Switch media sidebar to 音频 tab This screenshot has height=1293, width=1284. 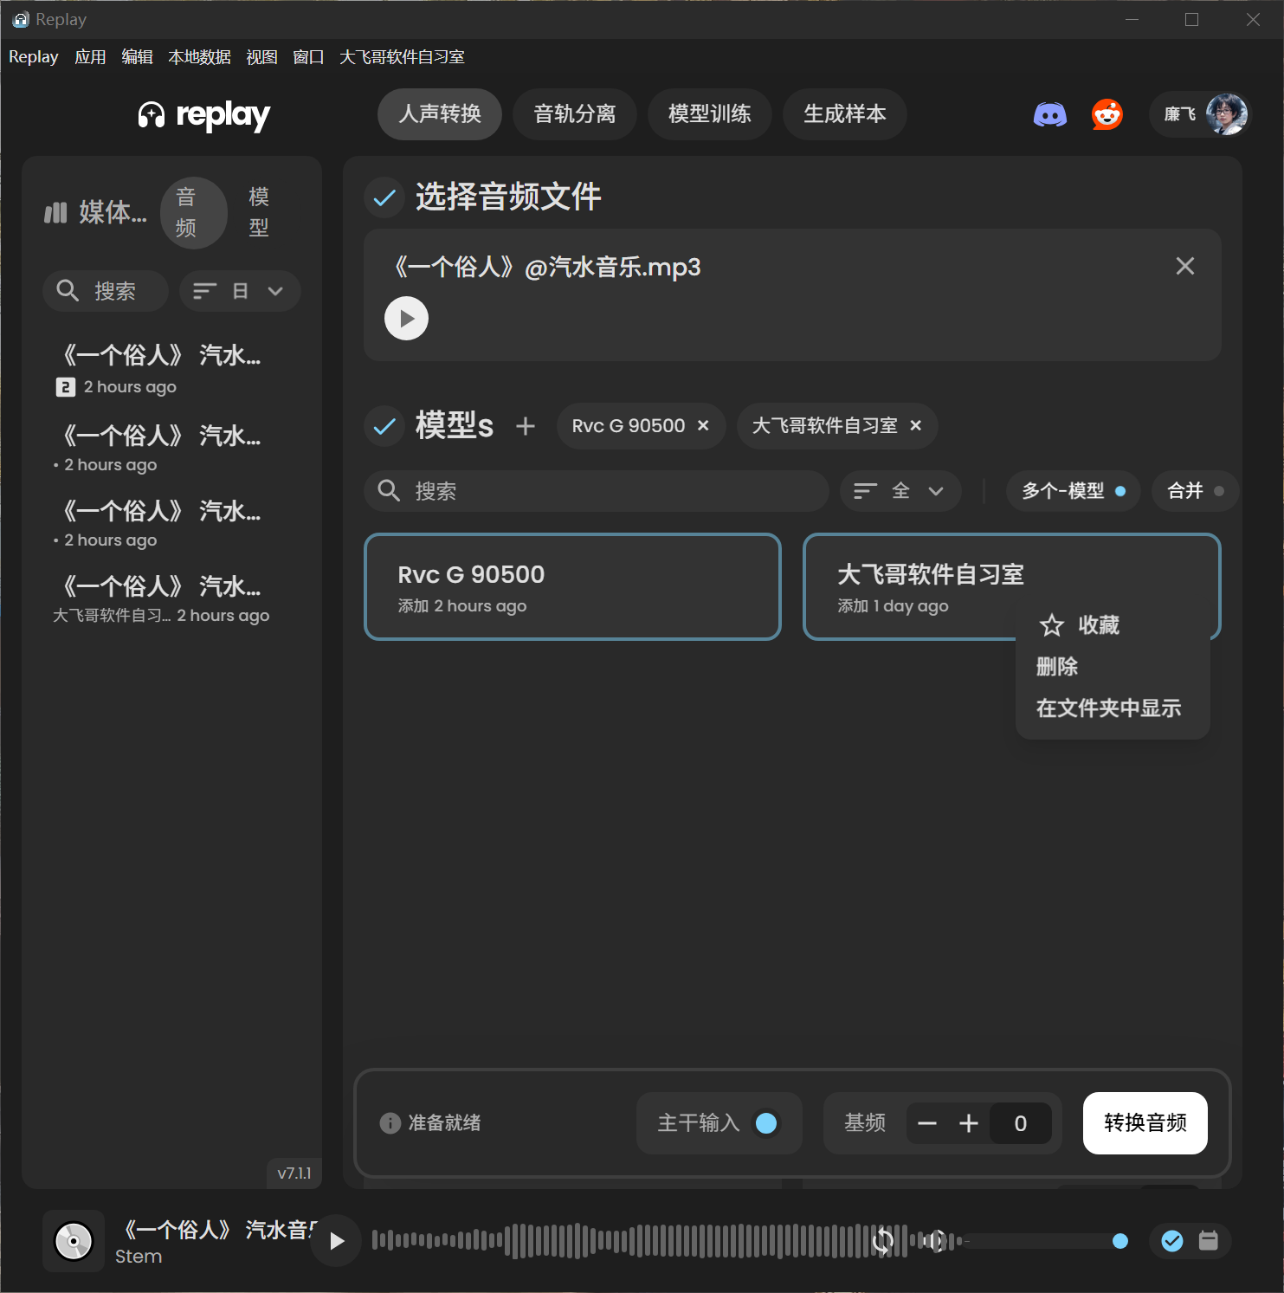tap(193, 212)
